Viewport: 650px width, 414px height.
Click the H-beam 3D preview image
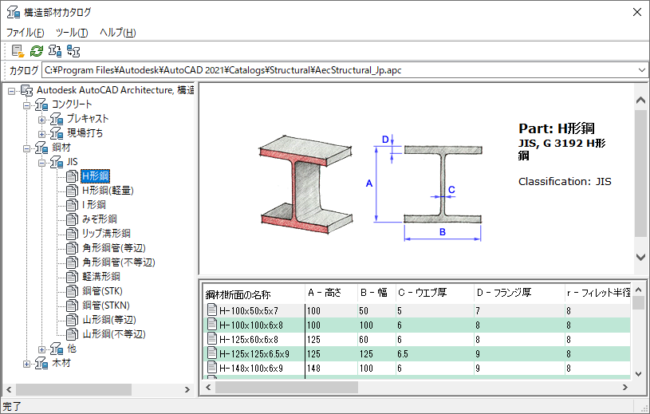(x=306, y=184)
